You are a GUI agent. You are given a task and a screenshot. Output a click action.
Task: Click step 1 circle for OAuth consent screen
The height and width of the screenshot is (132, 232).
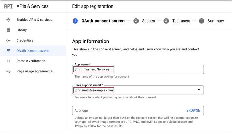[75, 21]
